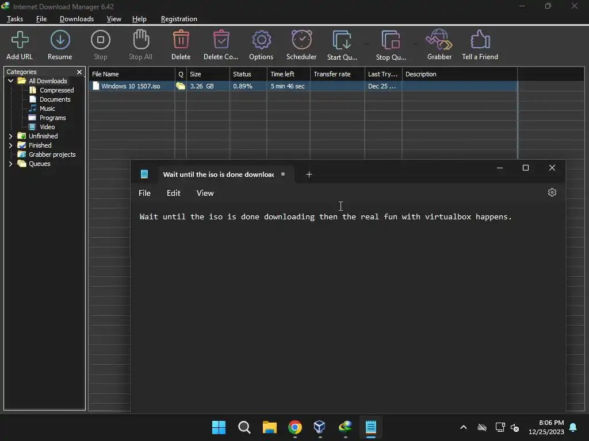
Task: Select Video category
Action: click(x=47, y=127)
